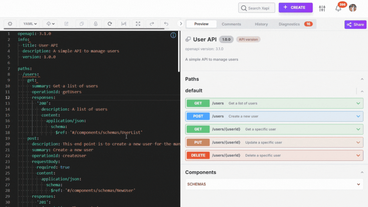Click the redo arrow icon
This screenshot has width=368, height=207.
tap(152, 24)
